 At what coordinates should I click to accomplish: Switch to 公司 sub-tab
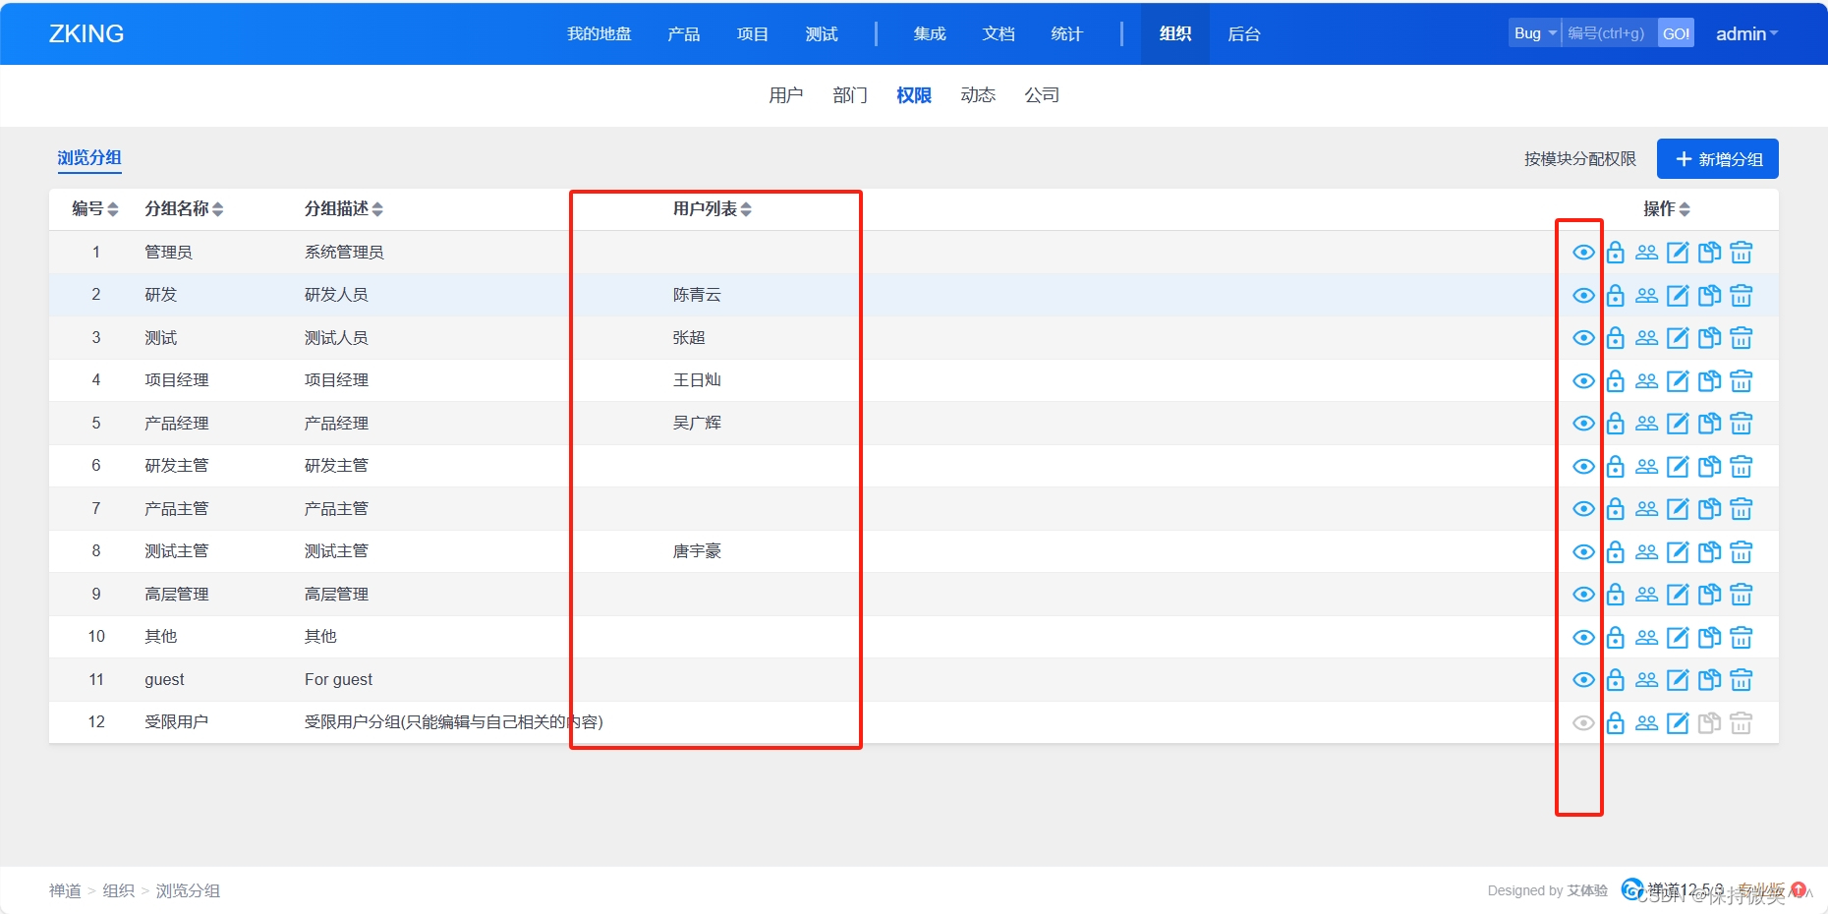(x=1042, y=95)
